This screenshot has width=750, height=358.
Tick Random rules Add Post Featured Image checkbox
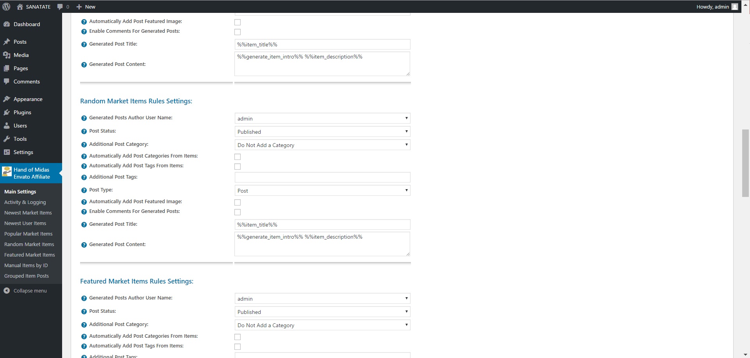click(x=237, y=202)
